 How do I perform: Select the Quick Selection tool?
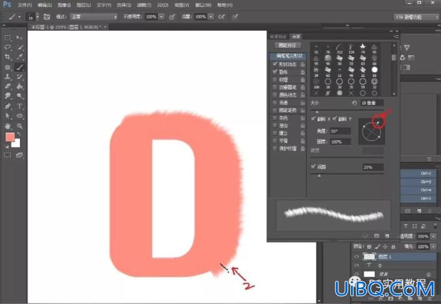19,48
